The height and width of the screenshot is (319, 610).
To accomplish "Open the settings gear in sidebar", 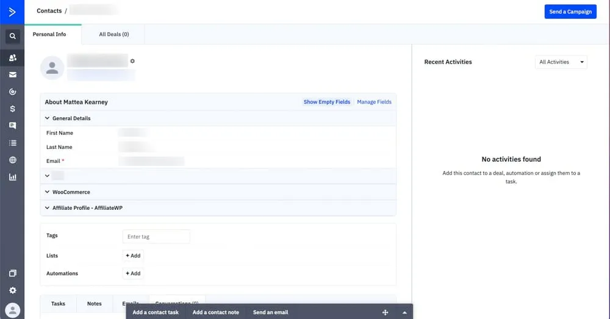I will tap(12, 290).
